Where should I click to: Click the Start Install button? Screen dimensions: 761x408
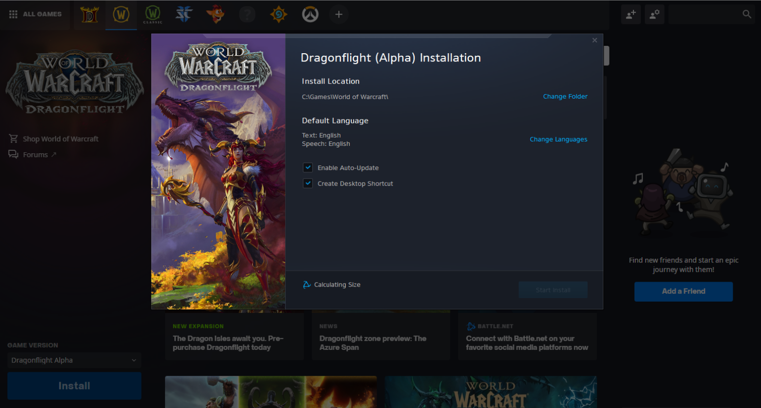pos(553,290)
